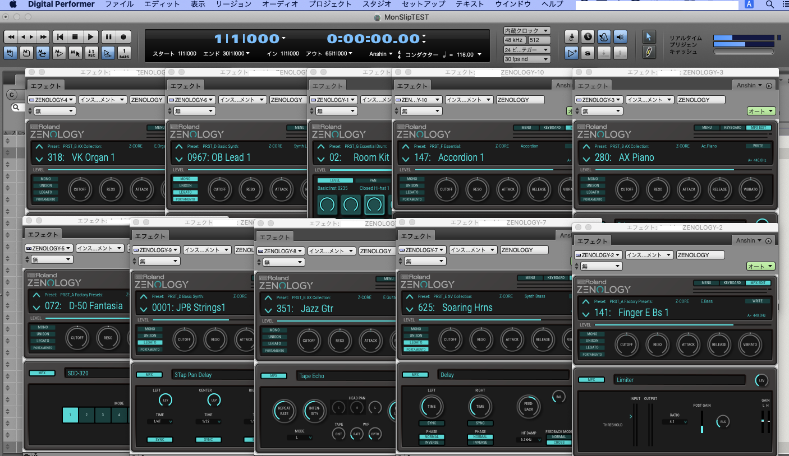Open the 内蔵クロック dropdown

click(527, 31)
